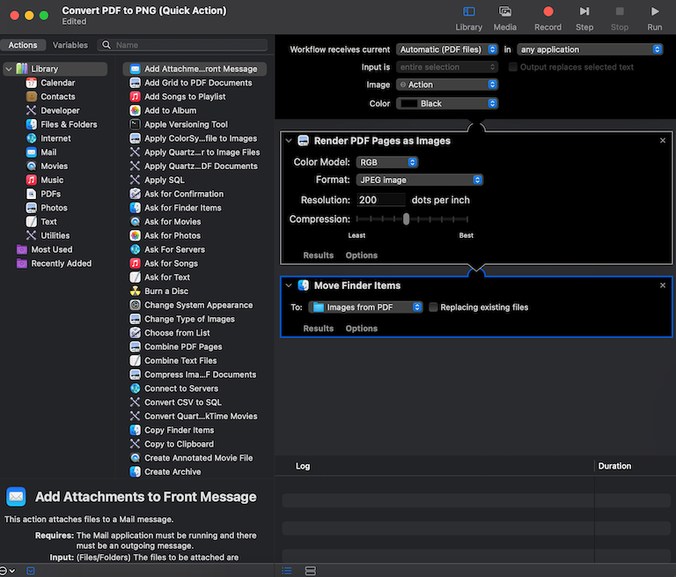Open the Color Black dropdown
Screen dimensions: 676x577
coord(447,104)
